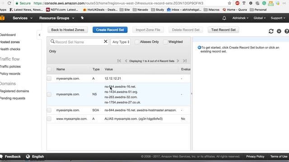Open Traffic policies in sidebar

click(x=10, y=67)
